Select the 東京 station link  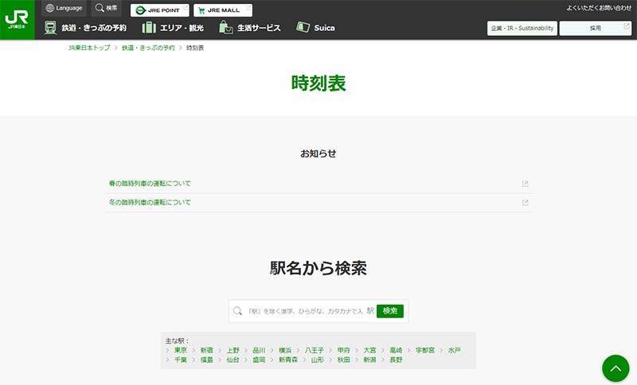coord(181,350)
